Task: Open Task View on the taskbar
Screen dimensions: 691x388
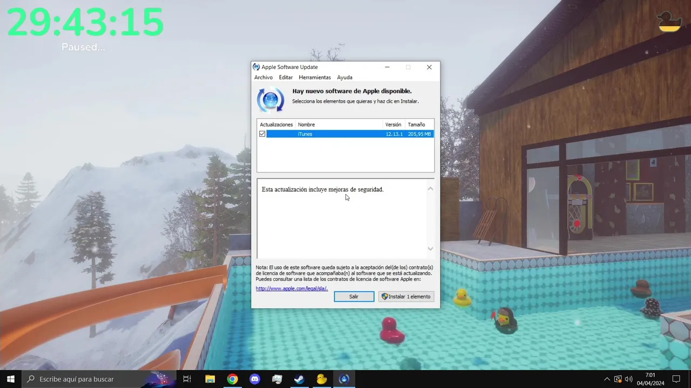Action: pos(187,379)
